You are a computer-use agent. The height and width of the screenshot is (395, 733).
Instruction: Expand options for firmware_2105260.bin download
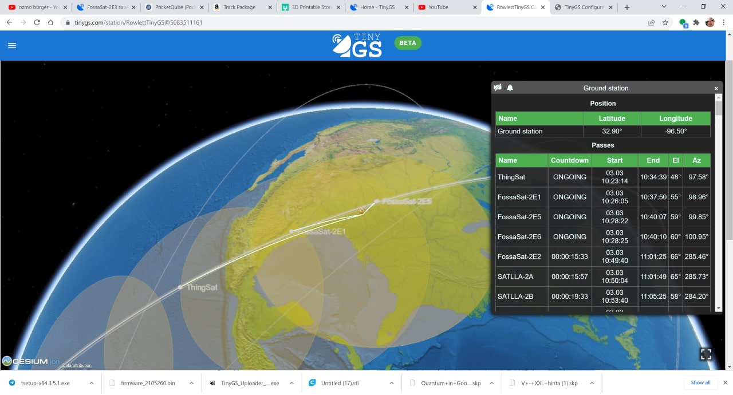[x=191, y=383]
